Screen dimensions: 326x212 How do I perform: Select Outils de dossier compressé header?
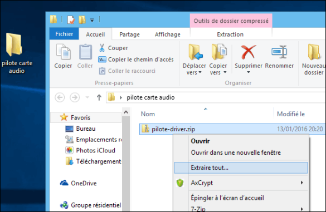click(231, 21)
